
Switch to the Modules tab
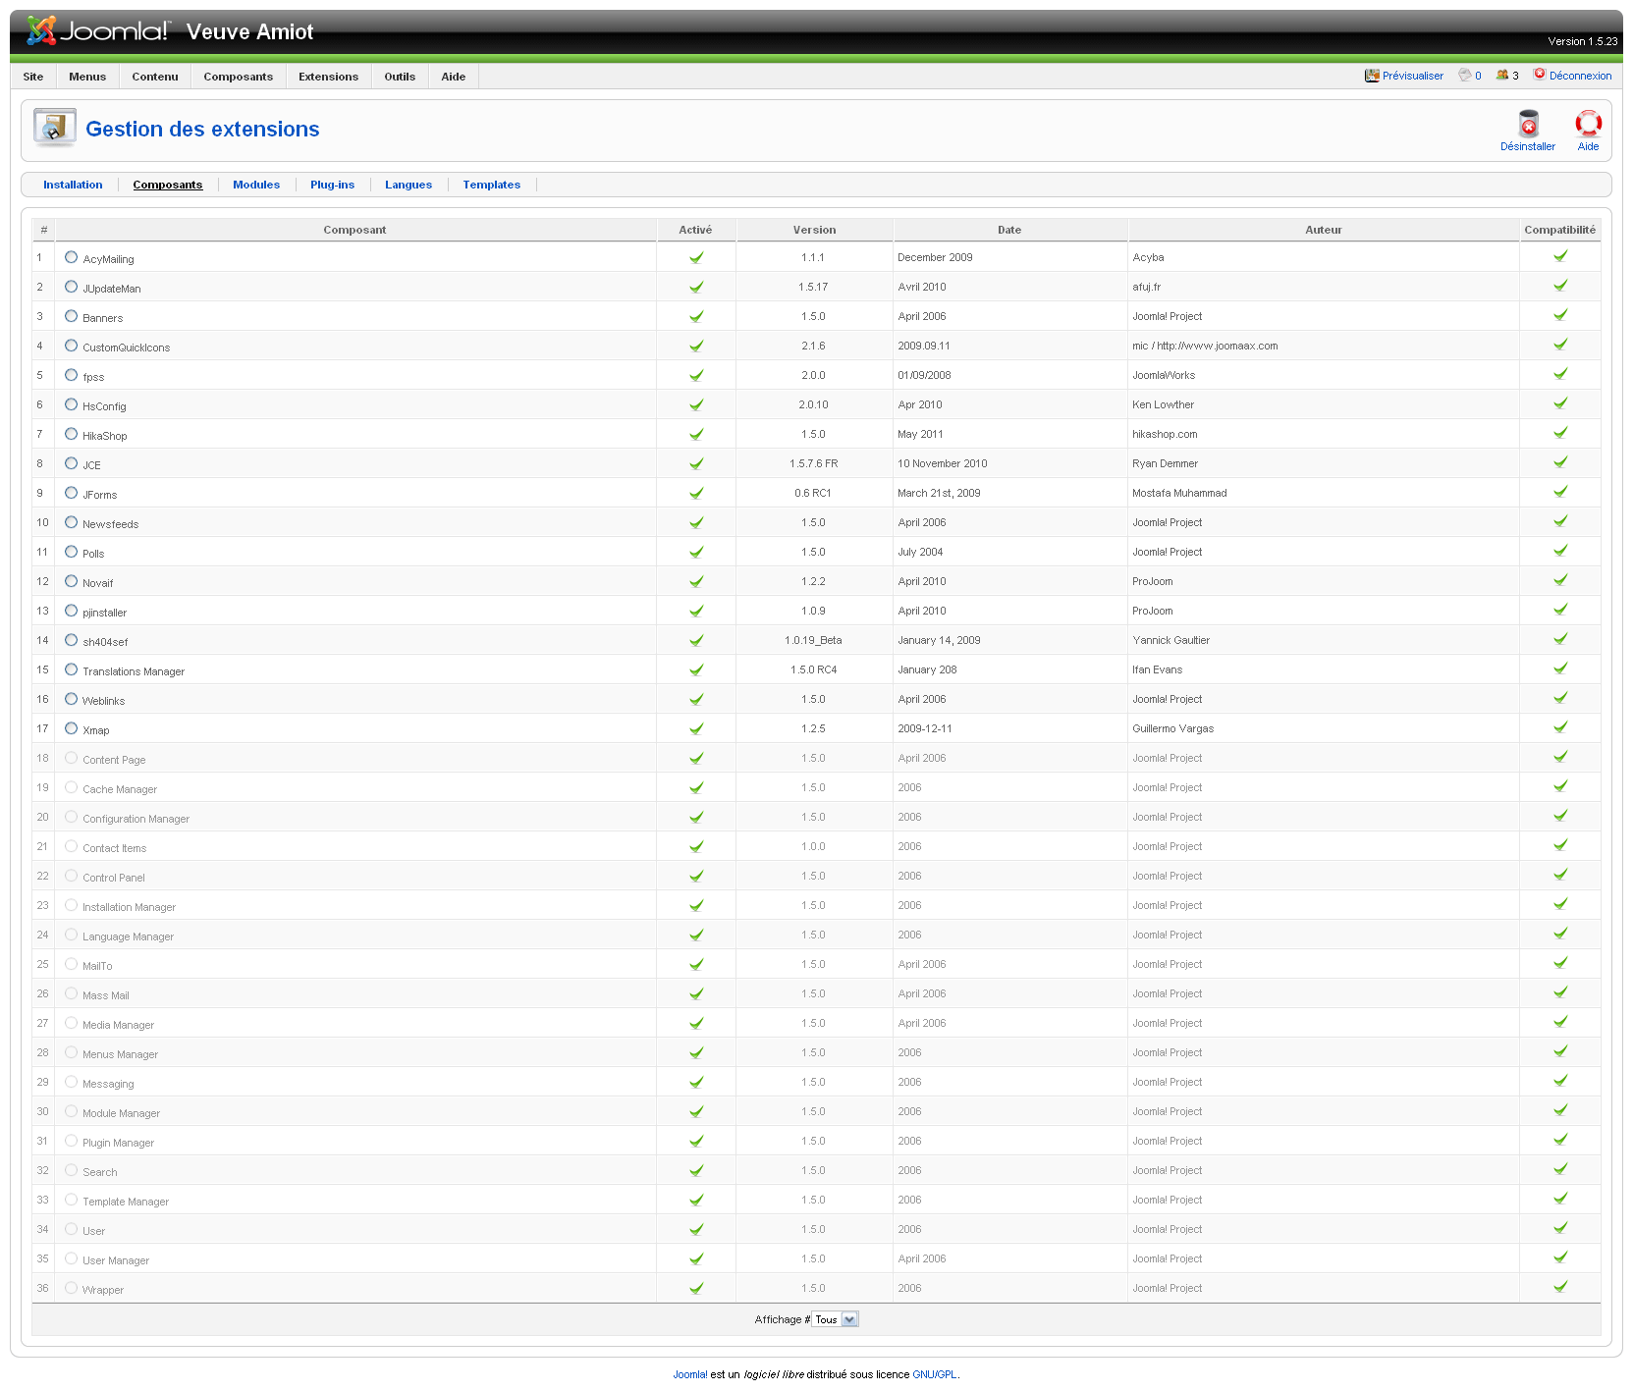256,185
